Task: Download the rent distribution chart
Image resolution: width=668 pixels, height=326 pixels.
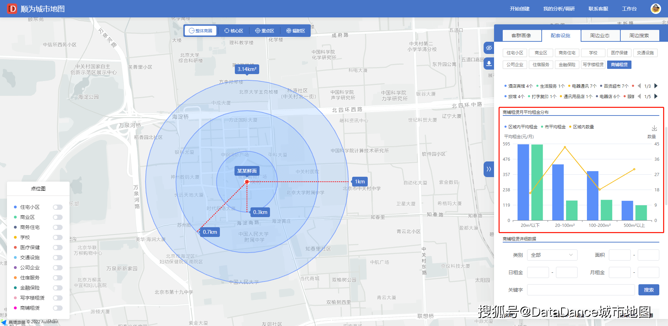Action: point(654,128)
